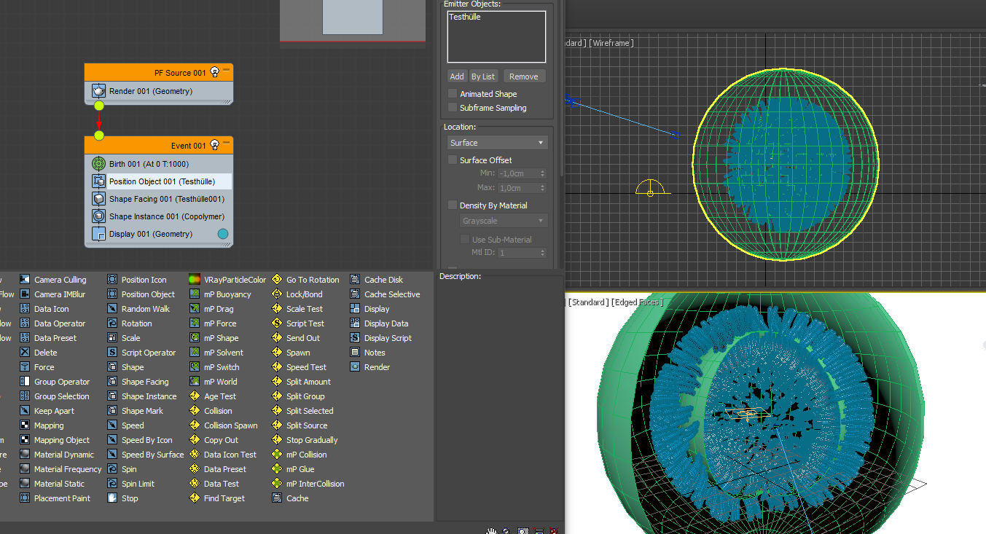This screenshot has height=534, width=986.
Task: Enable the Surface Offset option
Action: tap(453, 160)
